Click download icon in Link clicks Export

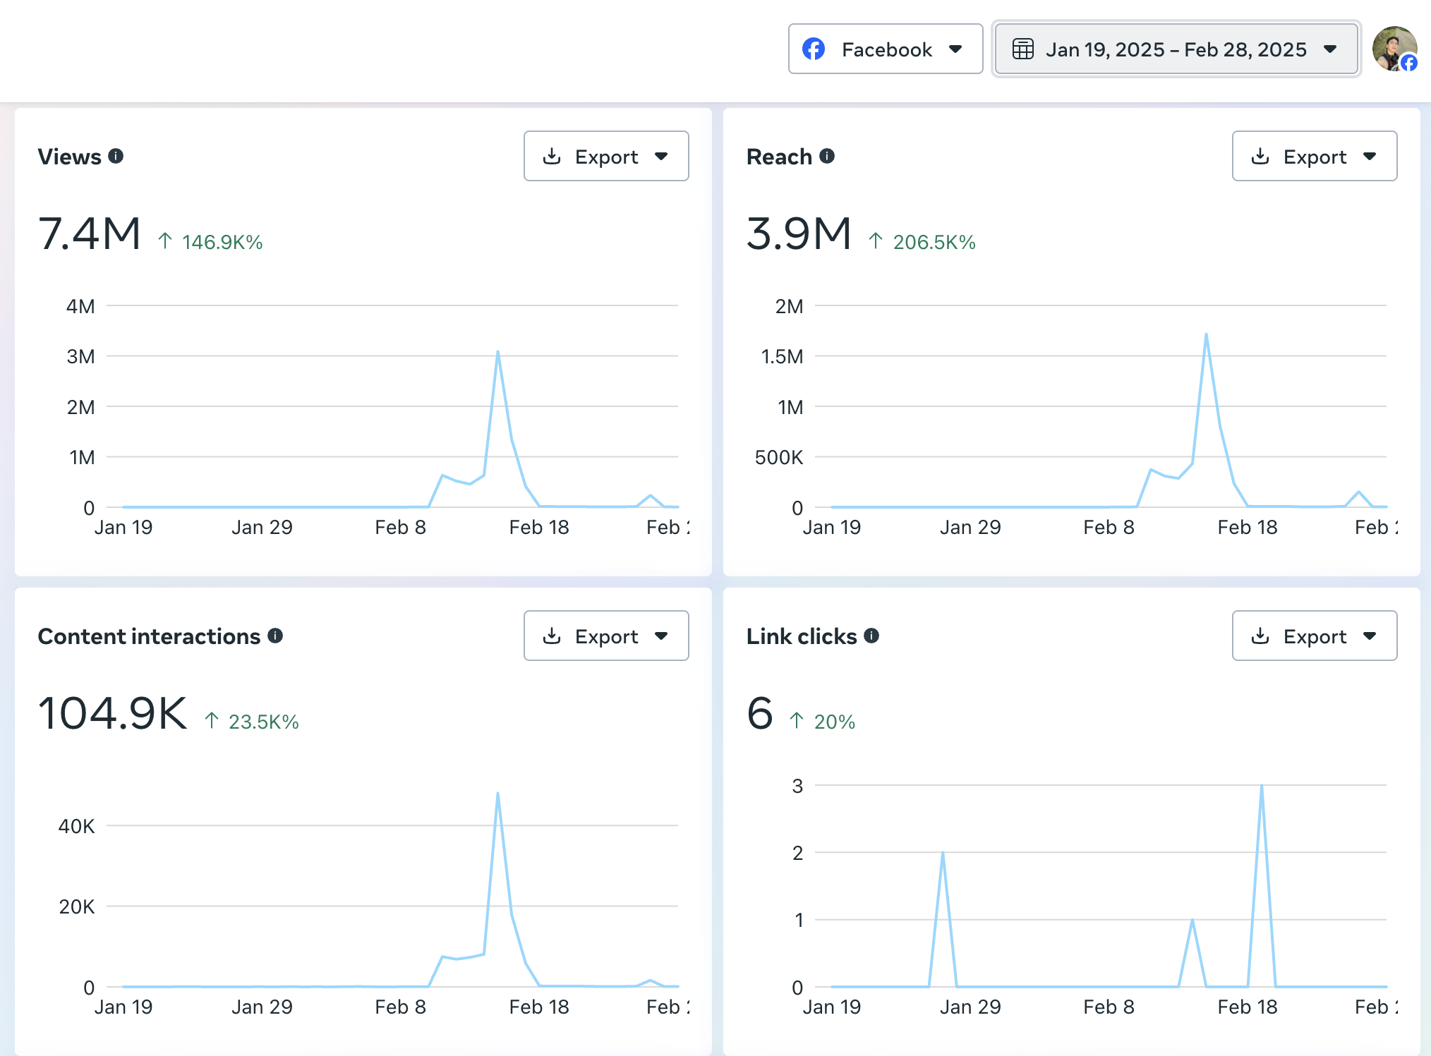pos(1260,636)
